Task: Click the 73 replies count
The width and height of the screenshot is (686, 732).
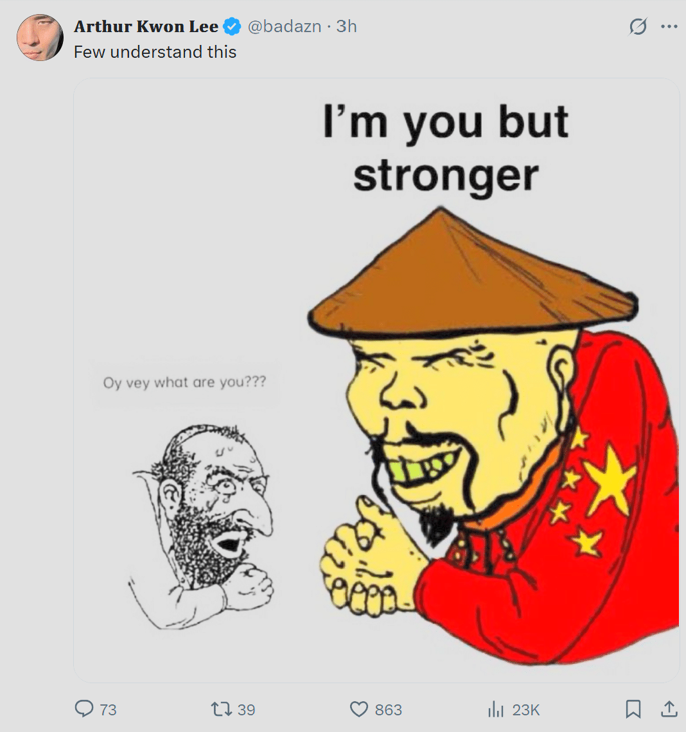Action: [108, 710]
